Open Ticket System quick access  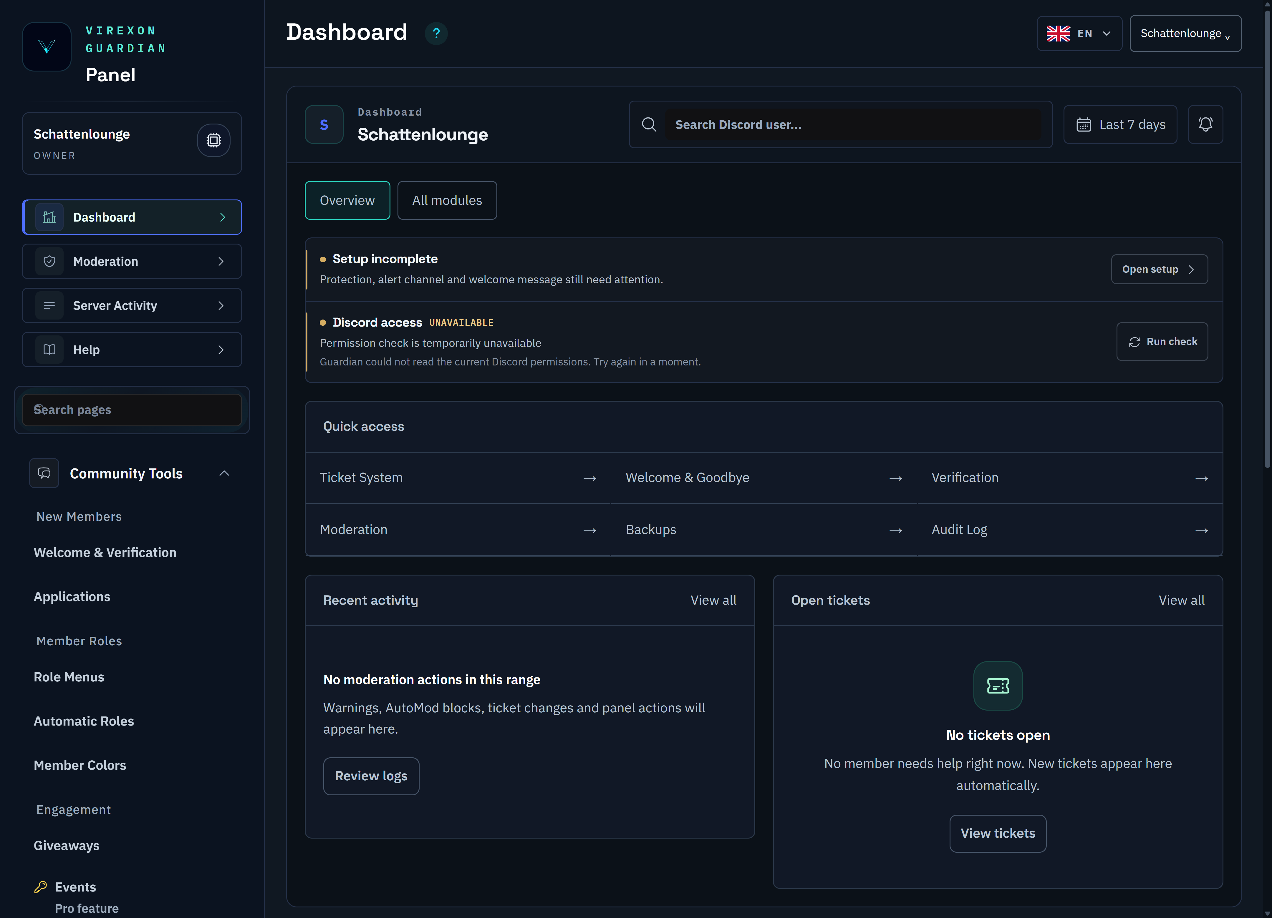point(458,478)
